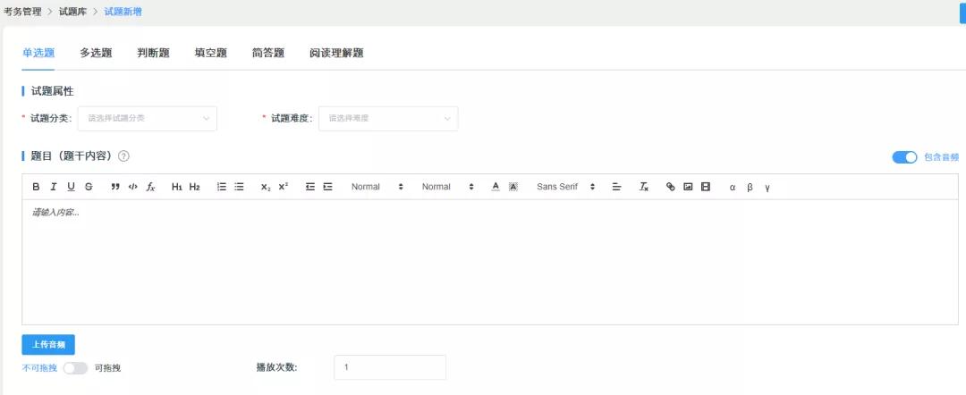Insert a video into editor
966x395 pixels.
(x=706, y=187)
